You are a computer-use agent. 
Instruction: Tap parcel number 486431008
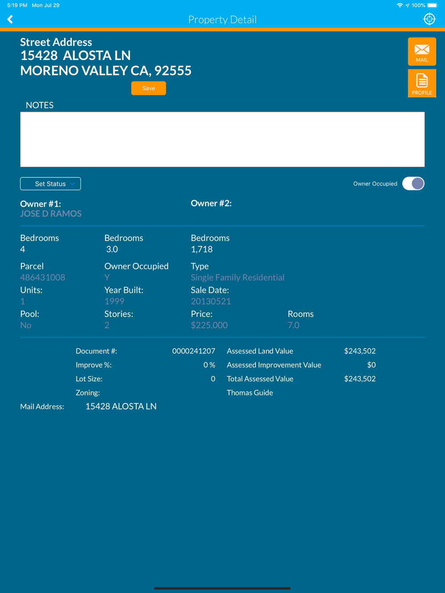click(43, 277)
